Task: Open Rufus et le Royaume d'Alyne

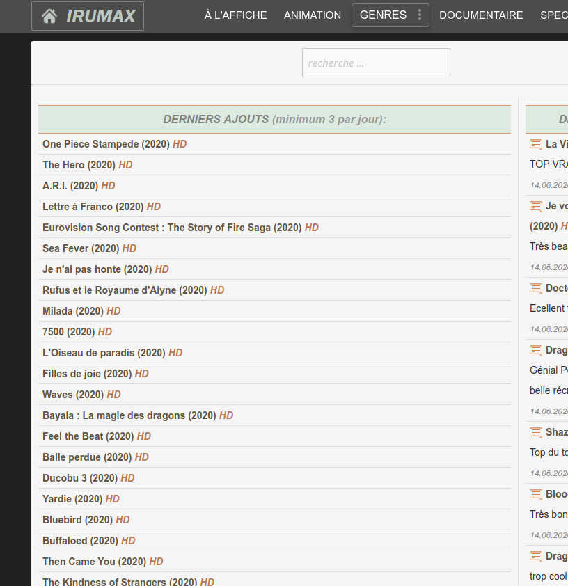Action: (x=134, y=290)
